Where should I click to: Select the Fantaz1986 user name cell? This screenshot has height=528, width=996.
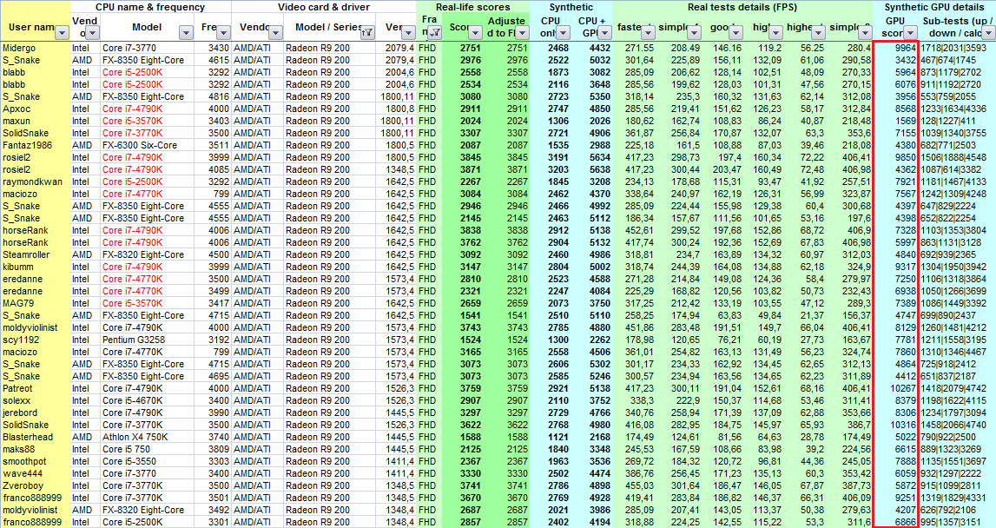(28, 145)
